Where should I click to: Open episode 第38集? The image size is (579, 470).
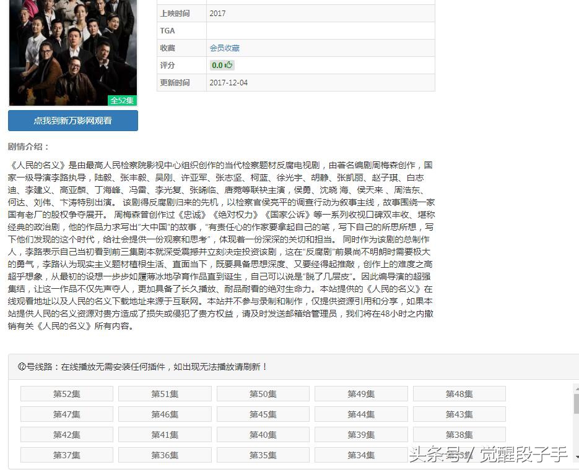click(459, 434)
